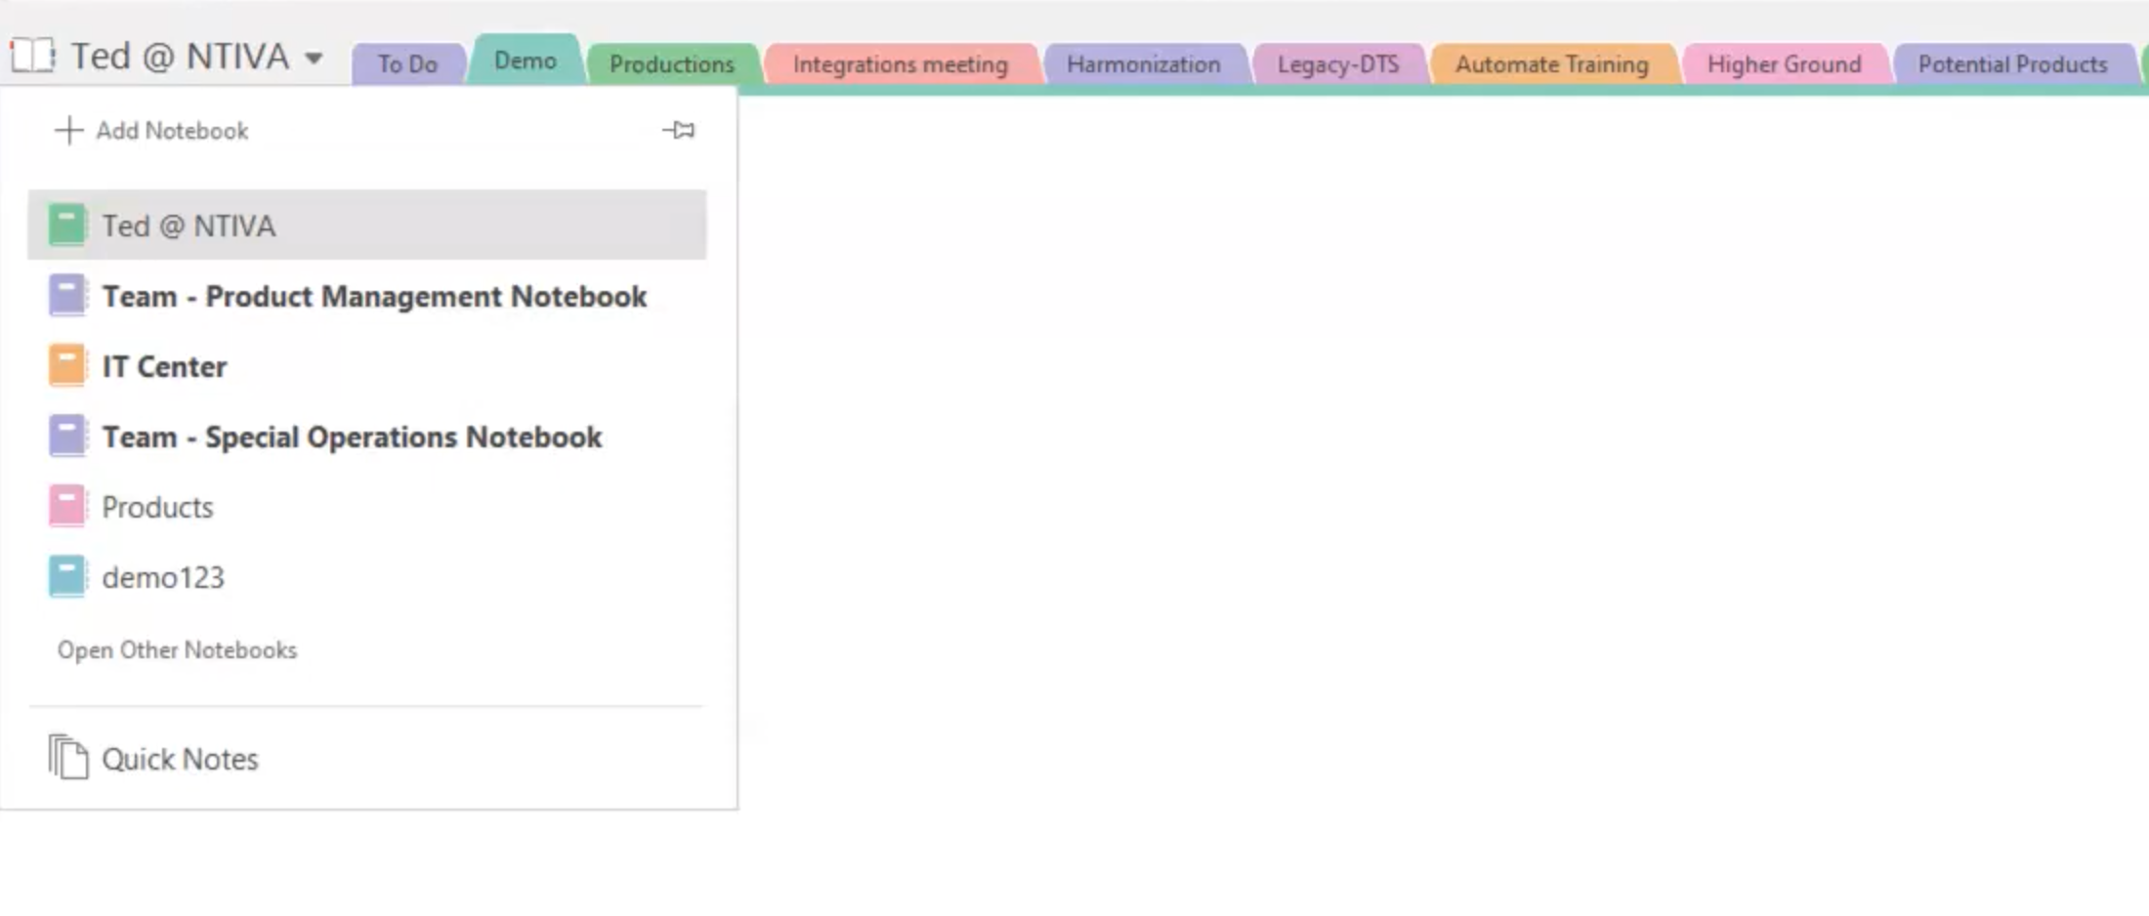Click the Quick Notes pages icon
Viewport: 2149px width, 916px height.
67,758
